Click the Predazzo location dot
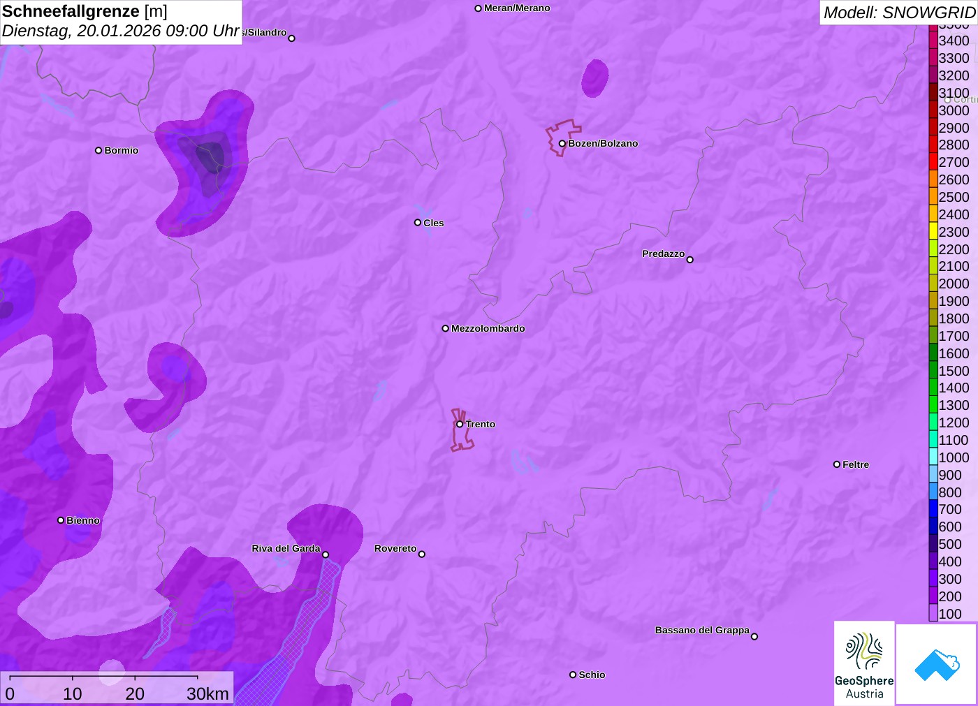Image resolution: width=978 pixels, height=706 pixels. coord(690,260)
